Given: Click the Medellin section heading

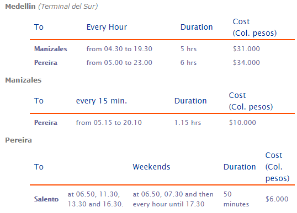Looking at the screenshot, I should [20, 7].
